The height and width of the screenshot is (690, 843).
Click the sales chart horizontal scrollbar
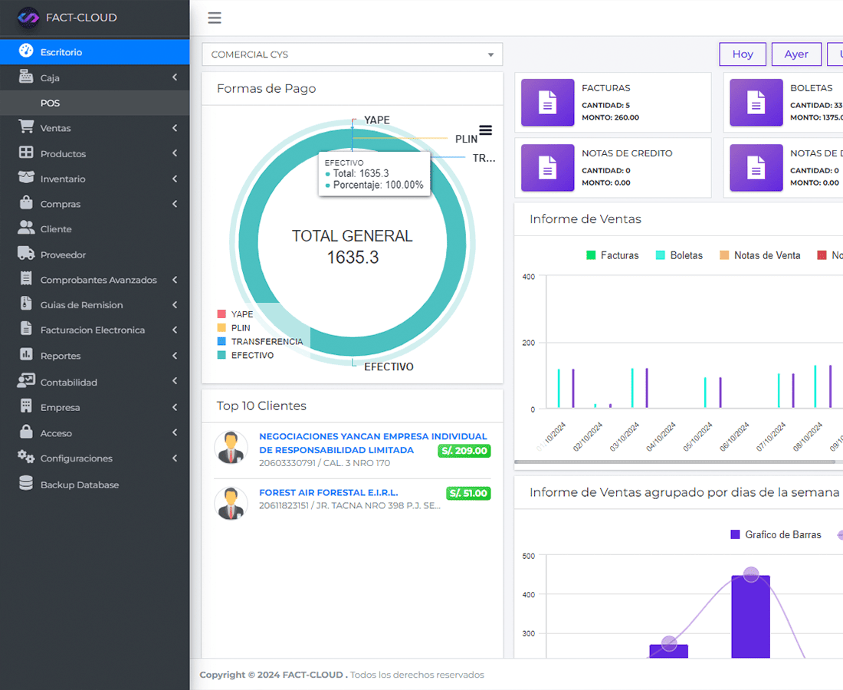click(x=674, y=462)
